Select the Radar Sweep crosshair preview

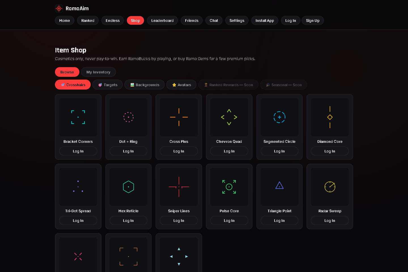330,187
